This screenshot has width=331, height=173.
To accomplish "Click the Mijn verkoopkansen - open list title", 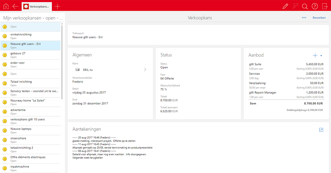I will (x=33, y=18).
